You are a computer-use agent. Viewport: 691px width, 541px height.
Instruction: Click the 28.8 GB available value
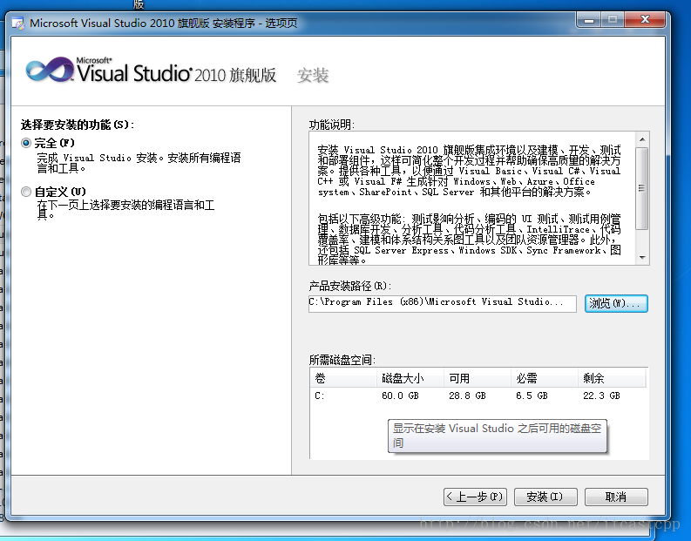click(x=467, y=396)
